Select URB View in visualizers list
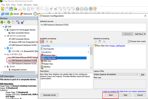 pos(47,61)
